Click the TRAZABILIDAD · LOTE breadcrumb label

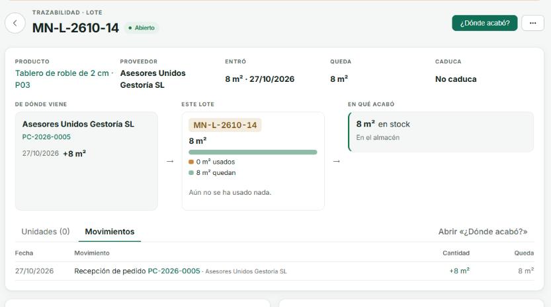pos(67,13)
